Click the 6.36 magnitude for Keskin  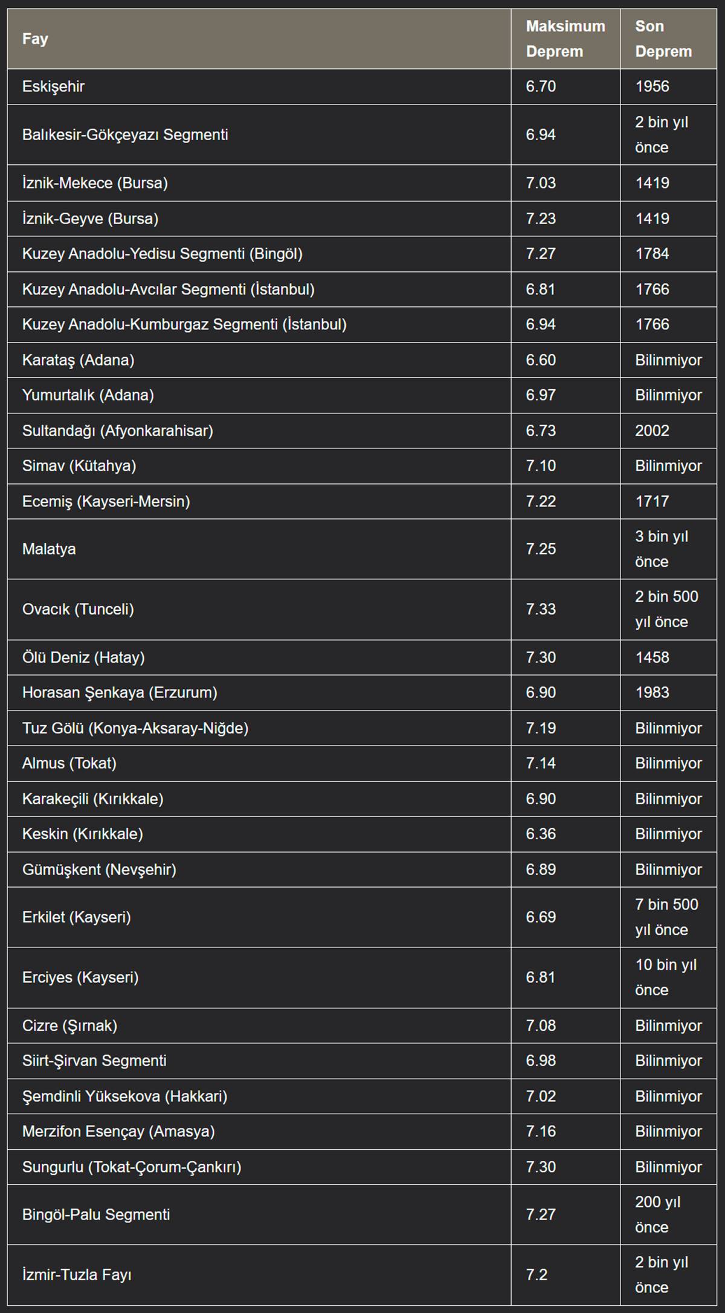(541, 834)
